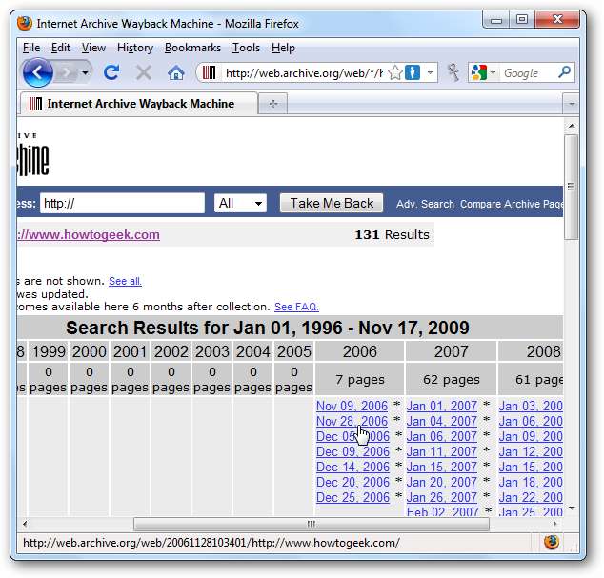This screenshot has width=604, height=578.
Task: Open the back/forward history dropdown arrow
Action: pos(85,72)
